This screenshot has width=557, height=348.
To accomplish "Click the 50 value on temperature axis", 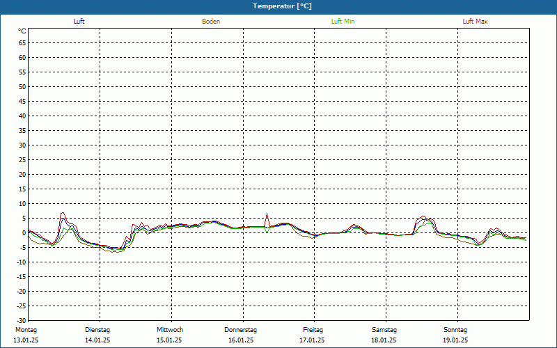I will point(22,86).
